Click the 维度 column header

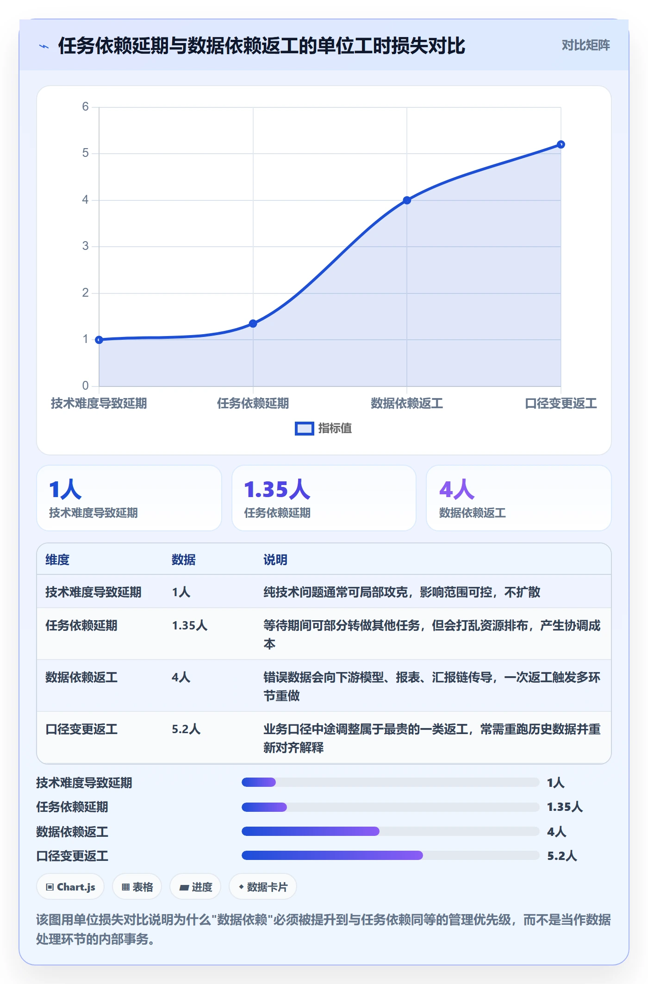tap(57, 560)
